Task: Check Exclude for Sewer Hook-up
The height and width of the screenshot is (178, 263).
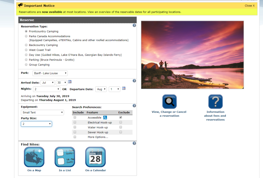Action: click(x=121, y=132)
